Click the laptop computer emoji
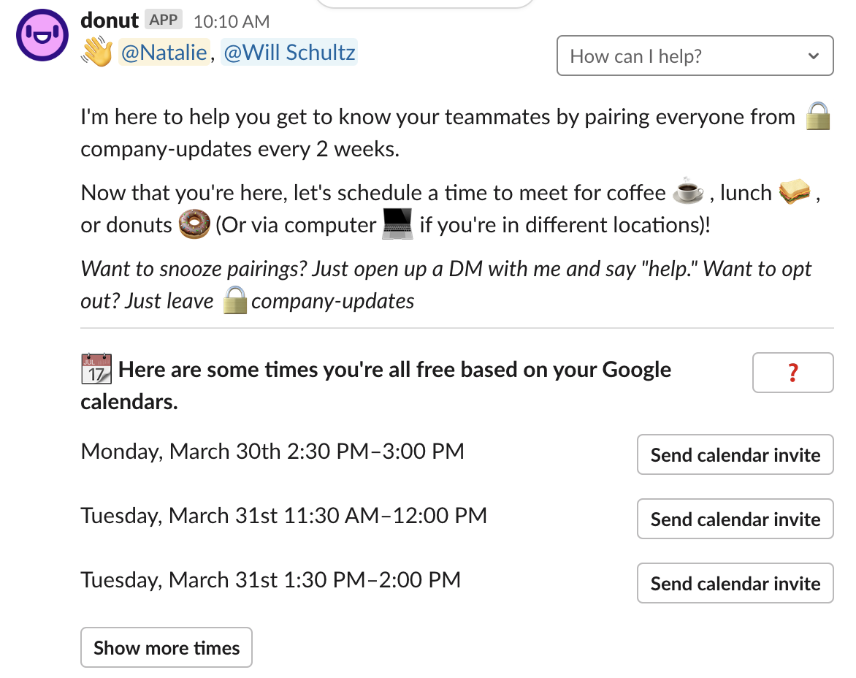This screenshot has height=678, width=856. point(397,224)
